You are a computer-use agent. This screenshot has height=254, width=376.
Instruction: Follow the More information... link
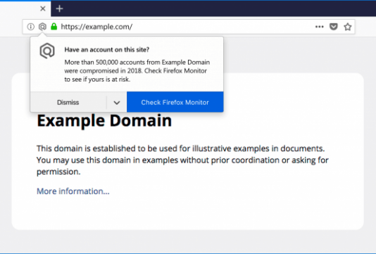coord(73,191)
